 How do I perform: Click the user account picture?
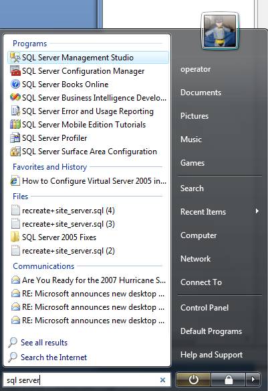[x=220, y=31]
